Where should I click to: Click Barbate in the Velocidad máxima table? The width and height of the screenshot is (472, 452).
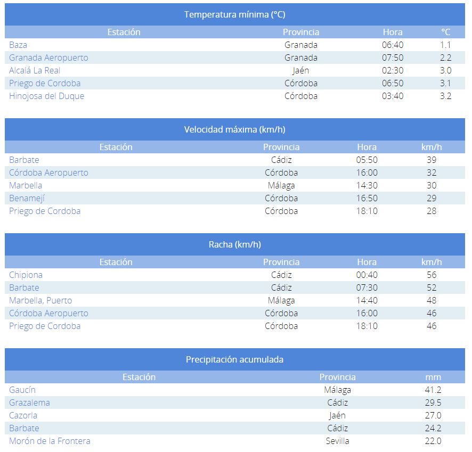click(x=24, y=160)
